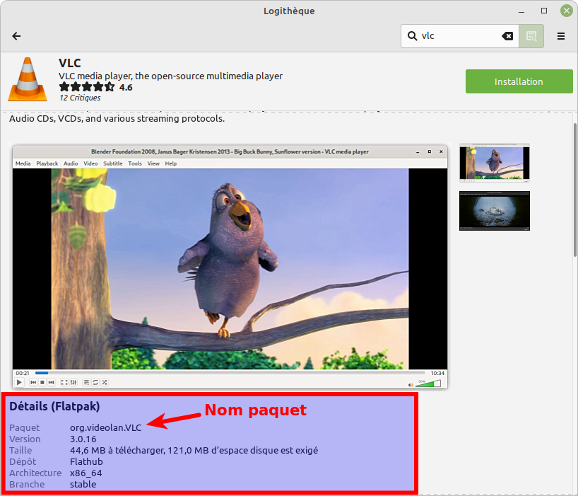Click the architecture value "x86_64"

click(86, 473)
